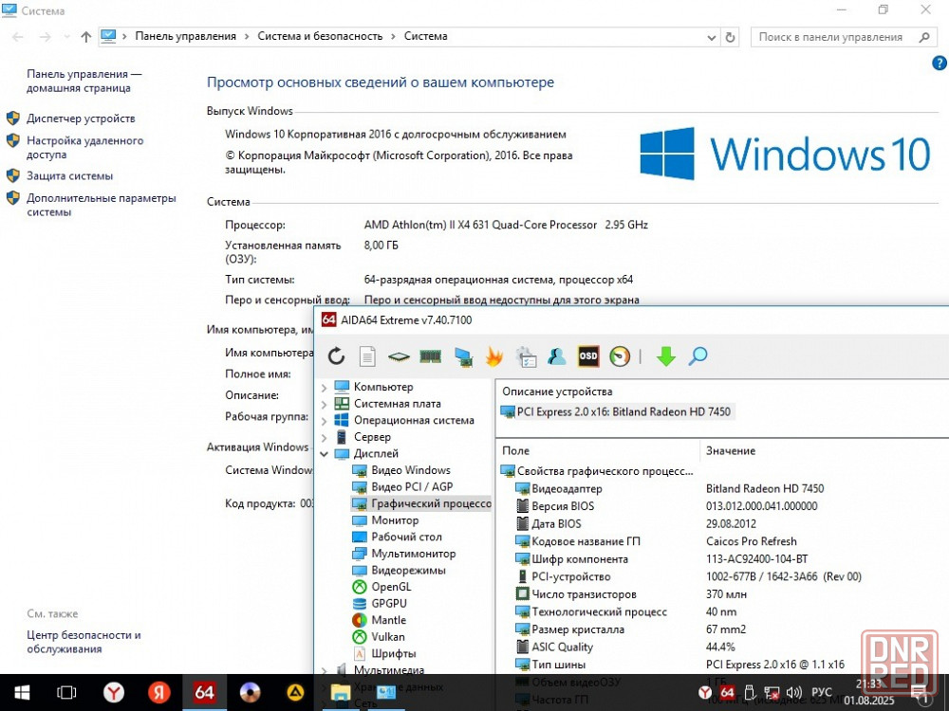Go forward with the right arrow
Image resolution: width=949 pixels, height=711 pixels.
[45, 37]
